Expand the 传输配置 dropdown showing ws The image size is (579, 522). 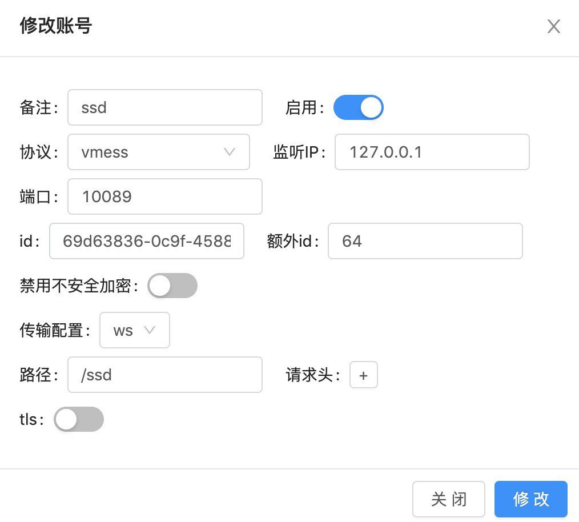[x=135, y=330]
